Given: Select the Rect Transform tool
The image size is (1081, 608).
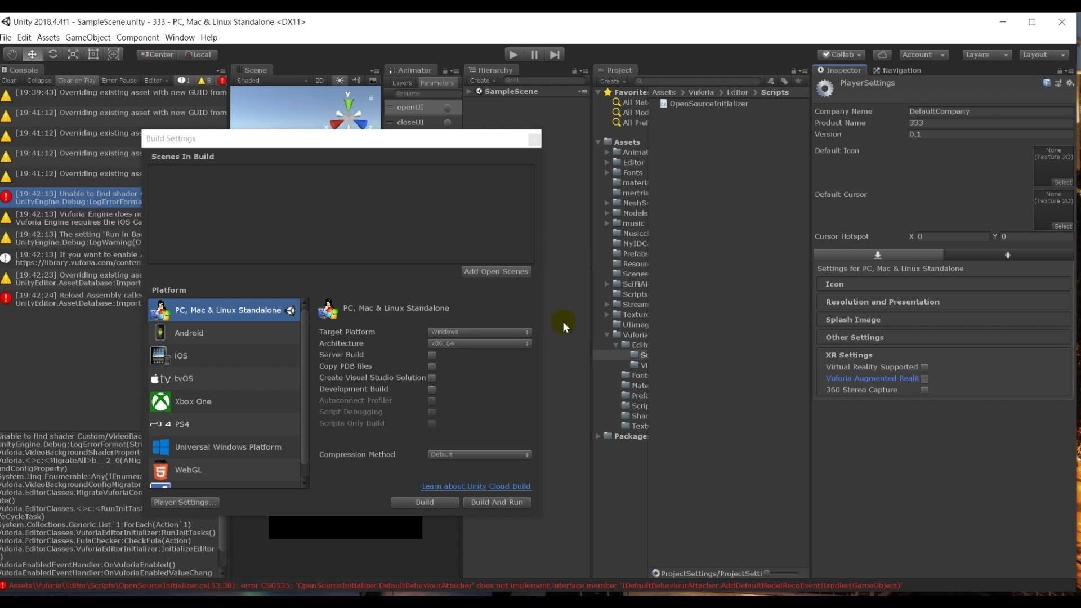Looking at the screenshot, I should pyautogui.click(x=93, y=55).
